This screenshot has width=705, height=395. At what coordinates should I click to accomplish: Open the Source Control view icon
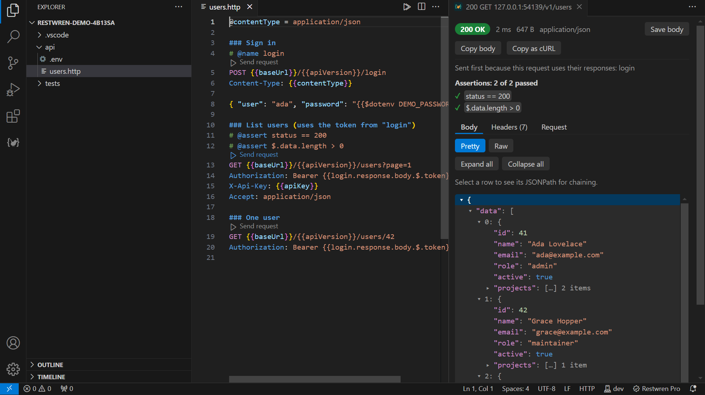pos(13,63)
